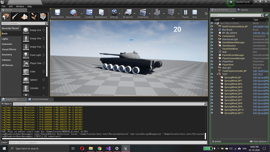Click the Cylinder placement icon

click(x=26, y=88)
